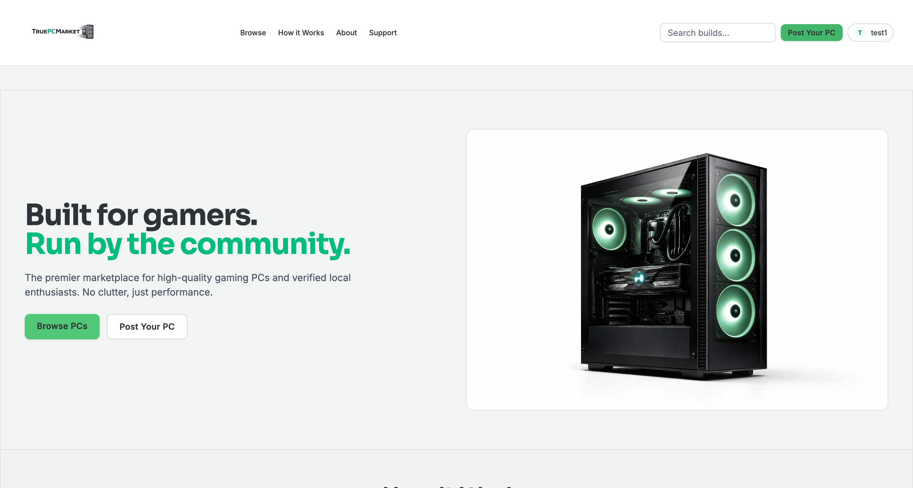This screenshot has width=913, height=488.
Task: Open the How it Works page
Action: pos(301,33)
